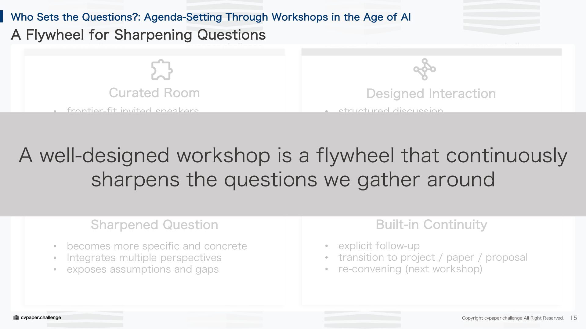The height and width of the screenshot is (329, 586).
Task: Select bullet re-convening (next workshop)
Action: tap(410, 269)
